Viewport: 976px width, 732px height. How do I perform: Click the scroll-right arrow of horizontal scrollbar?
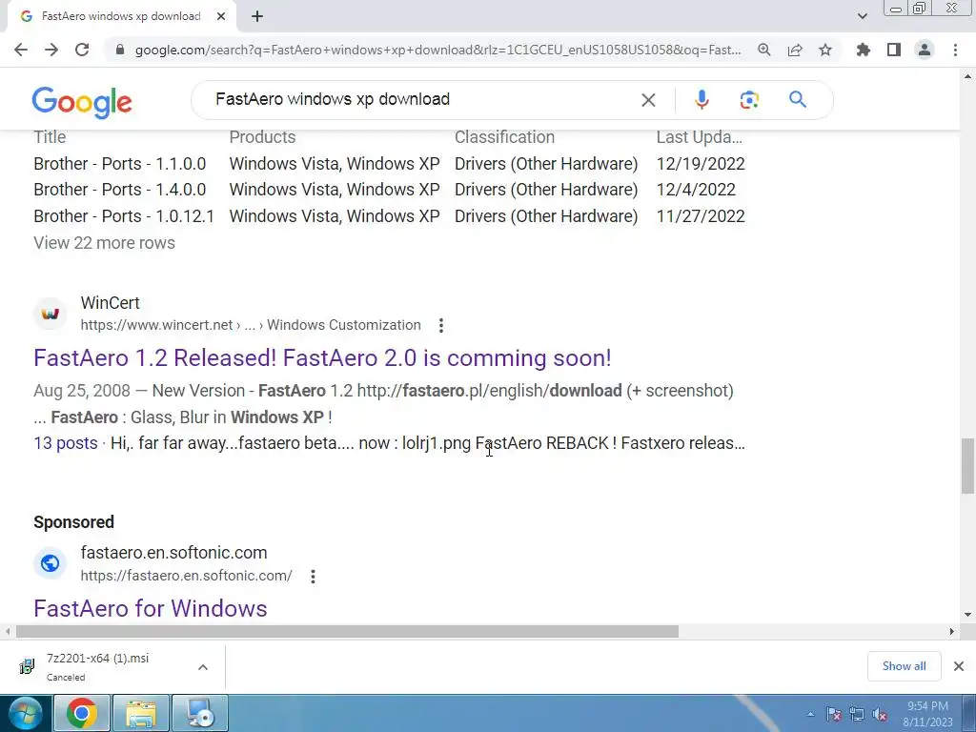[x=951, y=631]
